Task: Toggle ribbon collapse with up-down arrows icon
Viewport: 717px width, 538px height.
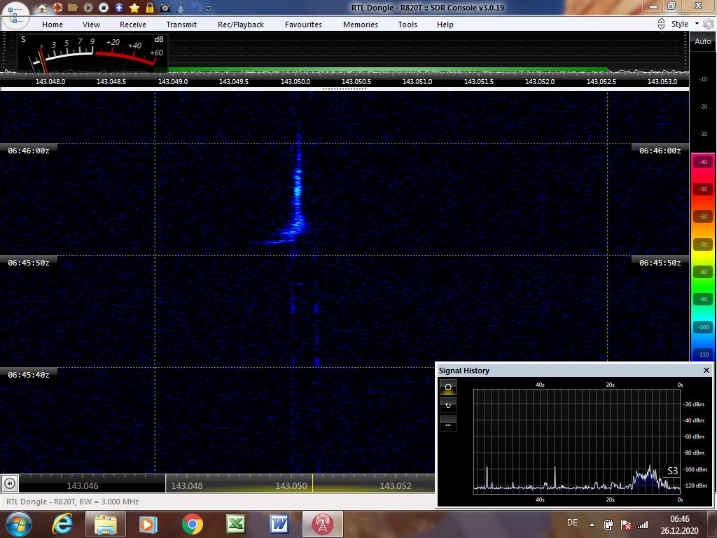Action: pyautogui.click(x=661, y=25)
